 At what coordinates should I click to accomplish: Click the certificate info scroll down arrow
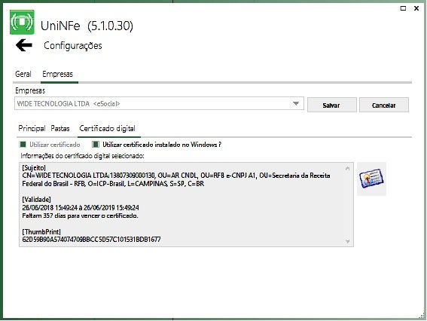pyautogui.click(x=347, y=241)
